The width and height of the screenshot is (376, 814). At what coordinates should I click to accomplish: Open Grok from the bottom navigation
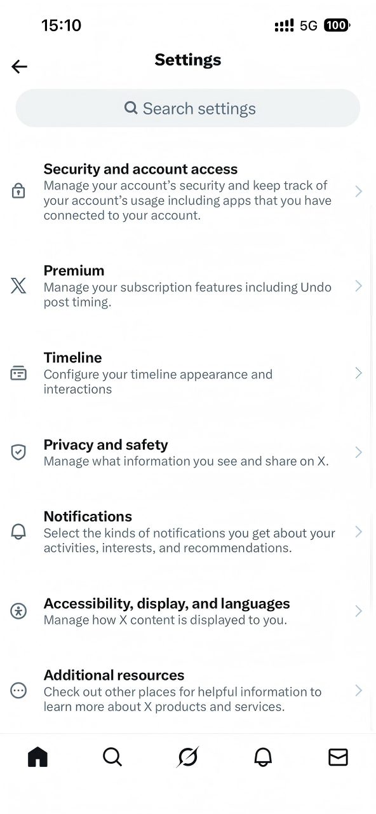click(188, 757)
